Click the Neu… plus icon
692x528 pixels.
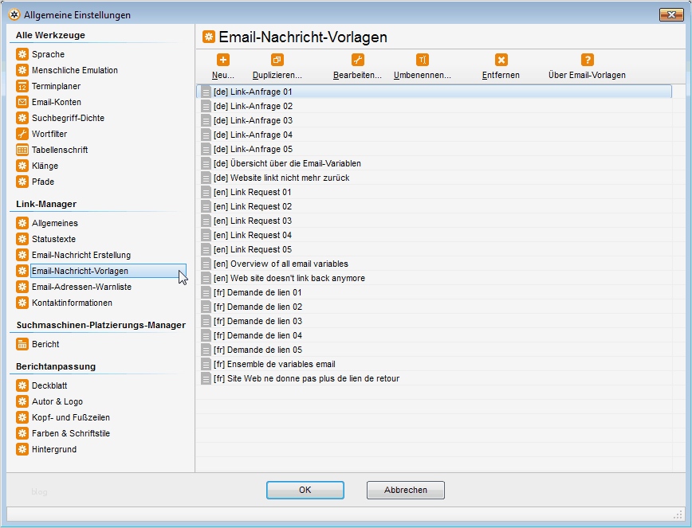pos(223,60)
